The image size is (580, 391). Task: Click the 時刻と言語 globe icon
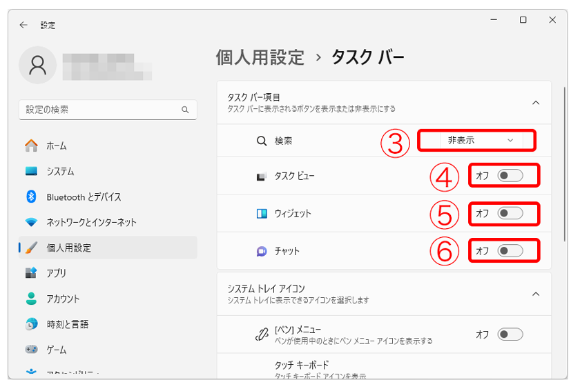[x=31, y=324]
